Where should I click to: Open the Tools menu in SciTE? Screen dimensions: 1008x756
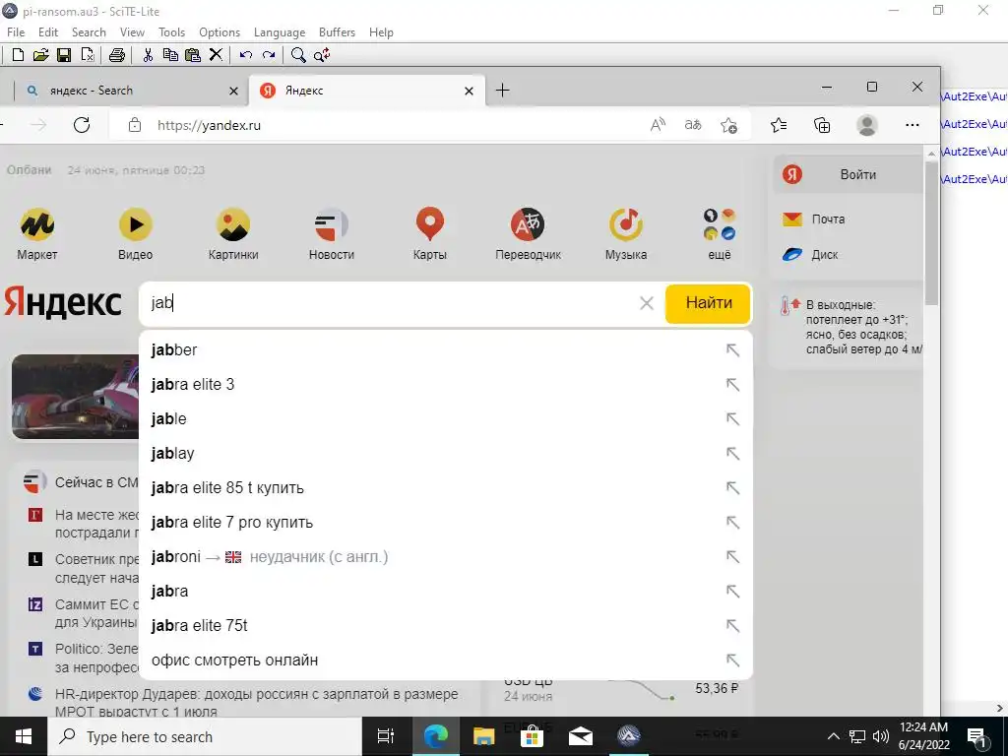click(171, 32)
